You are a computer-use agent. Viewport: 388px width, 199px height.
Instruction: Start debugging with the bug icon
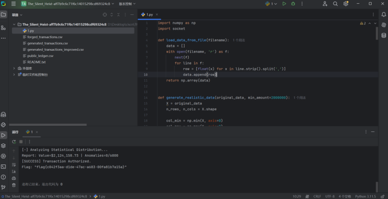(293, 4)
